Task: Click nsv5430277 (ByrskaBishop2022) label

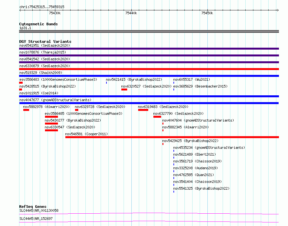Action: click(x=73, y=120)
